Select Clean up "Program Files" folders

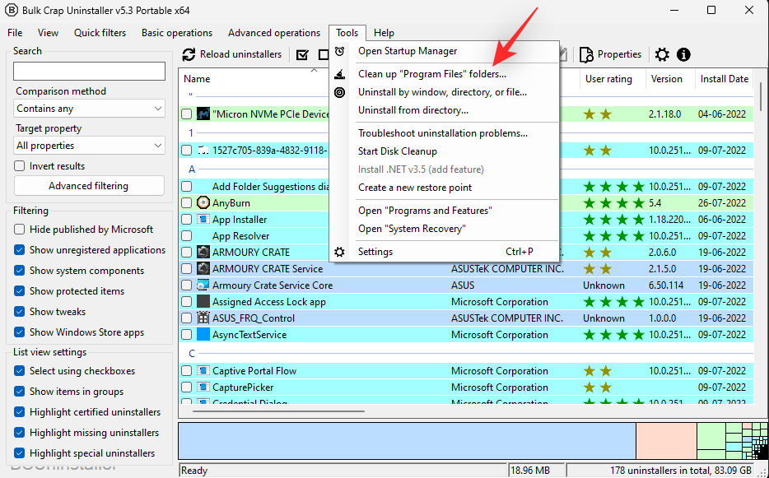click(432, 74)
